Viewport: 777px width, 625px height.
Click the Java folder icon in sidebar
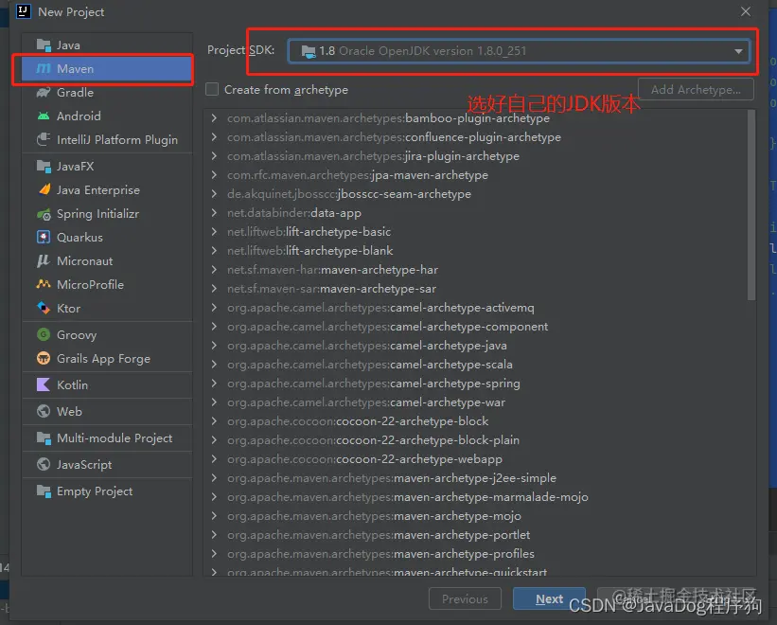[44, 45]
